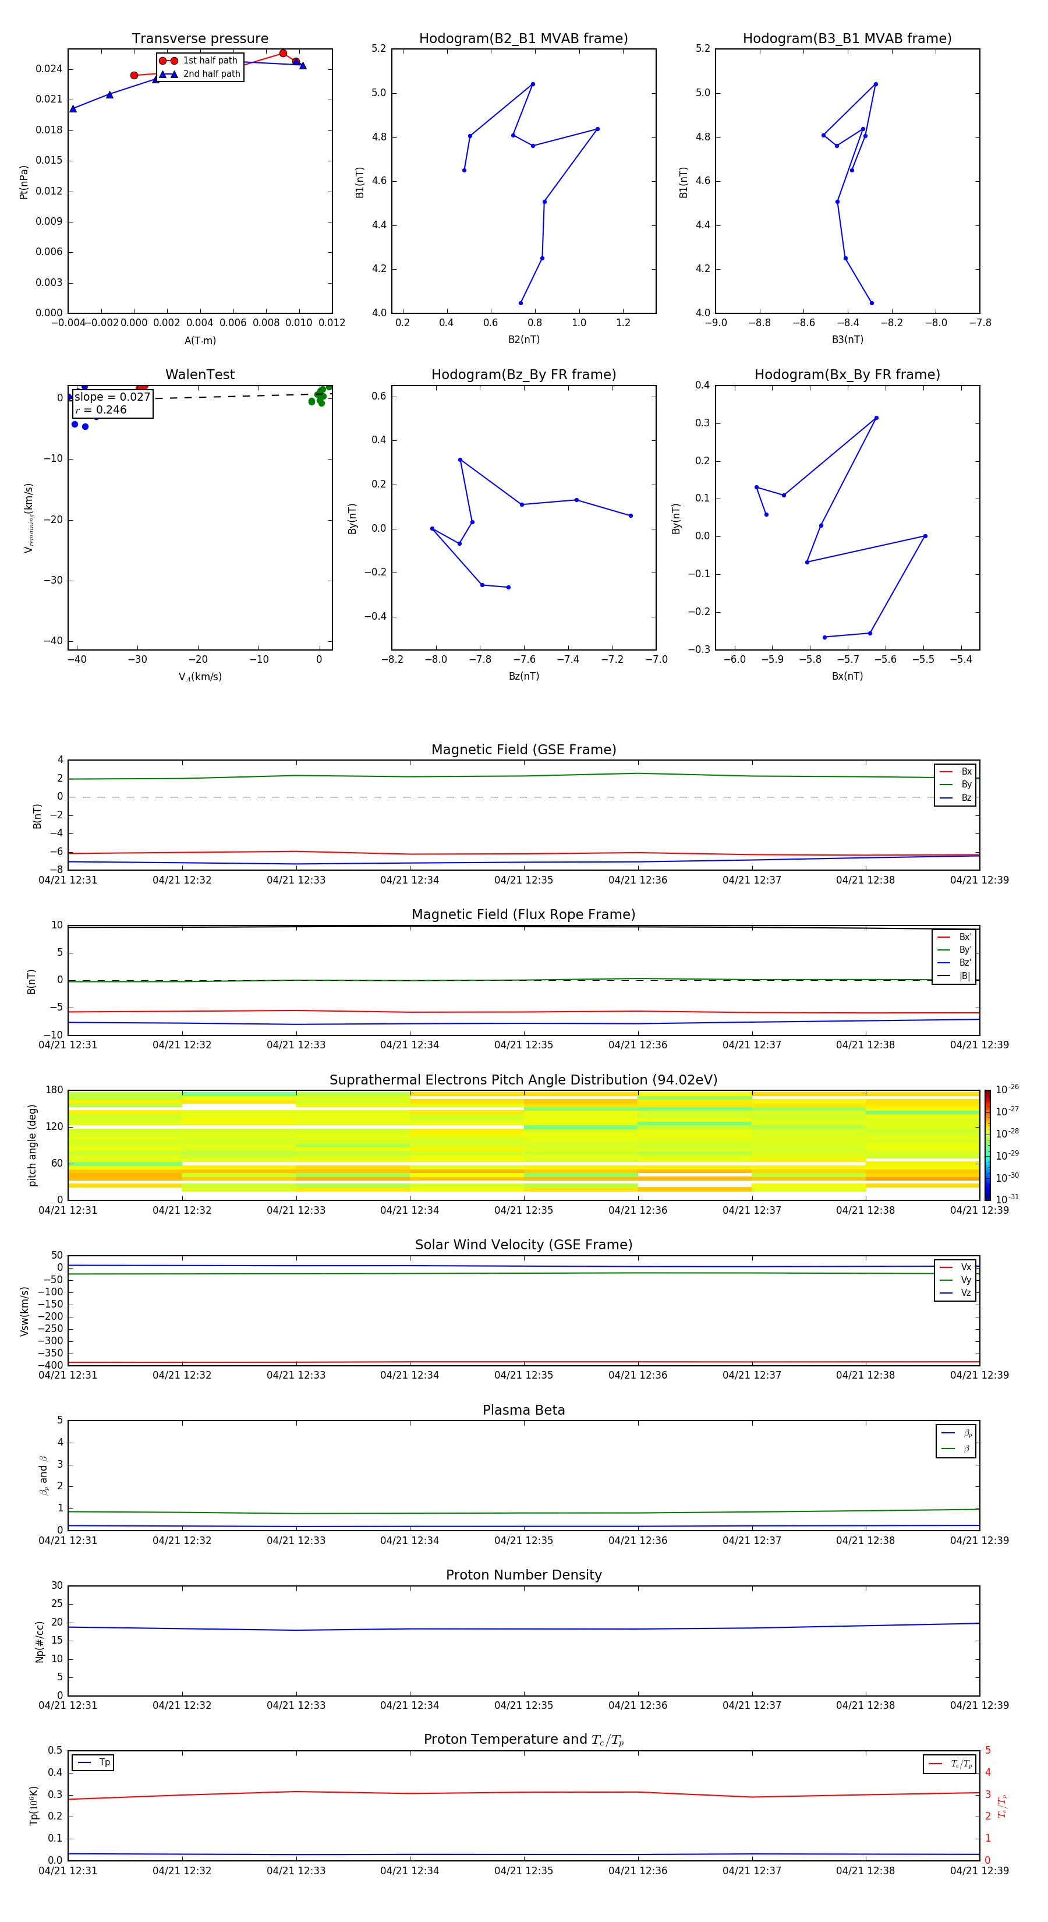Click the 'Vsw(km/s)' axis label
1048x1922 pixels.
click(x=24, y=1311)
